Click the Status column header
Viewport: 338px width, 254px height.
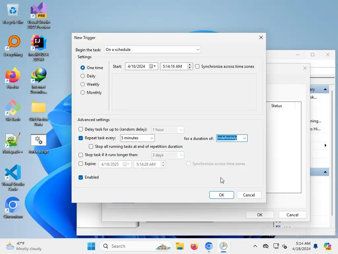pyautogui.click(x=282, y=106)
